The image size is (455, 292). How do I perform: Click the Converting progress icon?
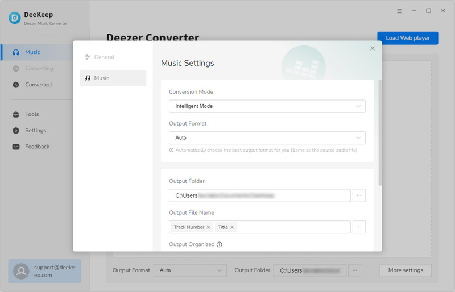tap(16, 68)
